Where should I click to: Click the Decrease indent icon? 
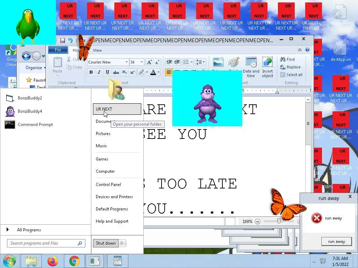coord(169,62)
